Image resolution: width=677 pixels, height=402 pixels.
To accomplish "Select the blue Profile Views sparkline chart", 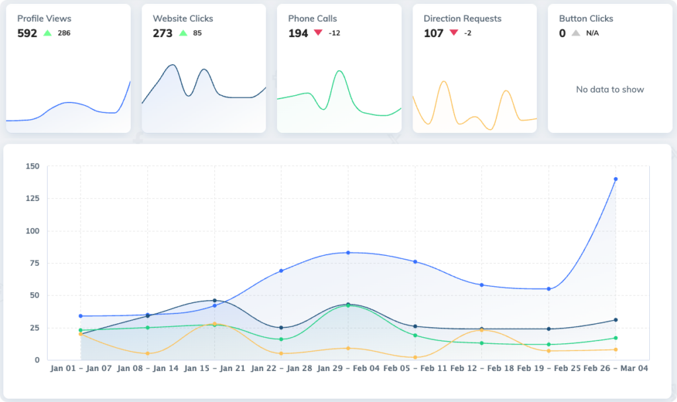I will 66,102.
